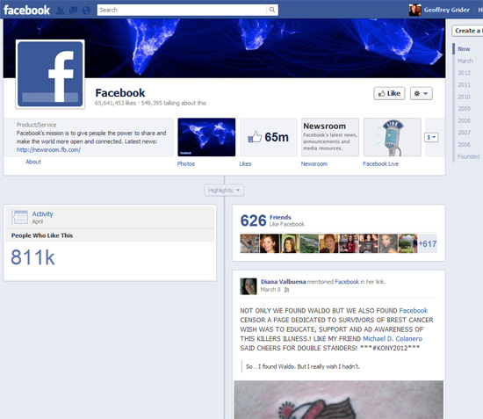Viewport: 483px width, 419px height.
Task: Open the Activity heading link
Action: click(42, 213)
